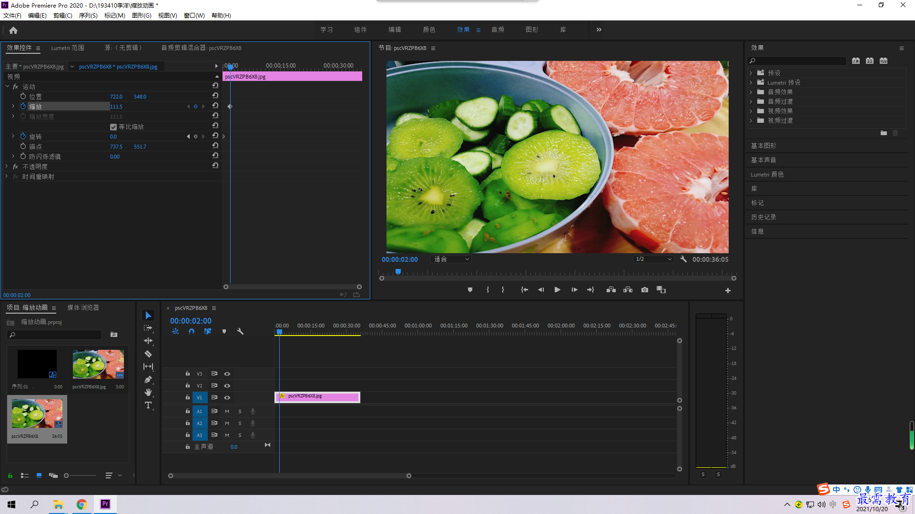
Task: Switch to the Lumetri Scopes tab
Action: click(68, 48)
